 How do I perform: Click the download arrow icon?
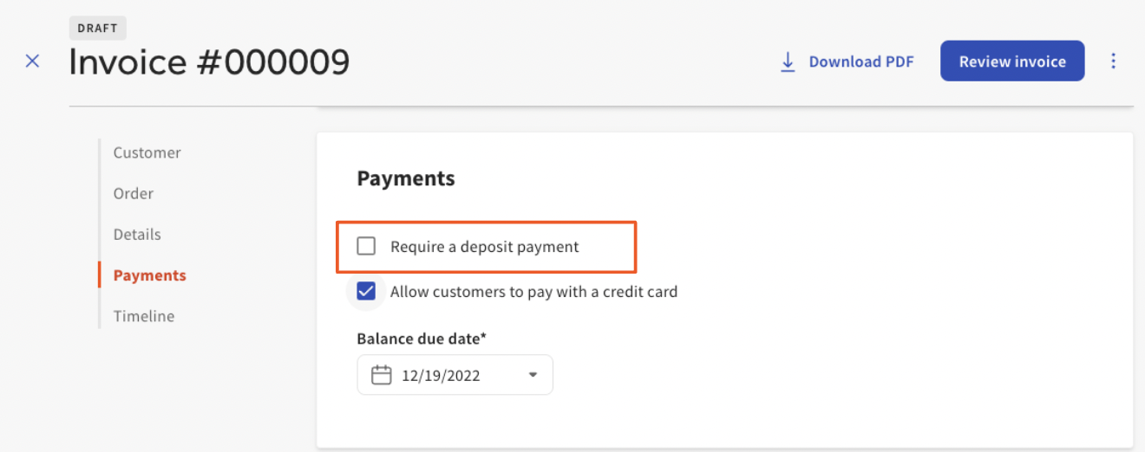[x=788, y=62]
